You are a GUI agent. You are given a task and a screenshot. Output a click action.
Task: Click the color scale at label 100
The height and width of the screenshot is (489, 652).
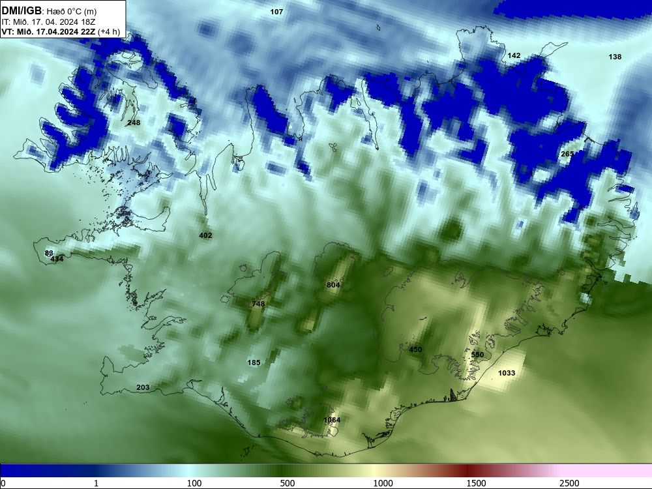pos(194,483)
